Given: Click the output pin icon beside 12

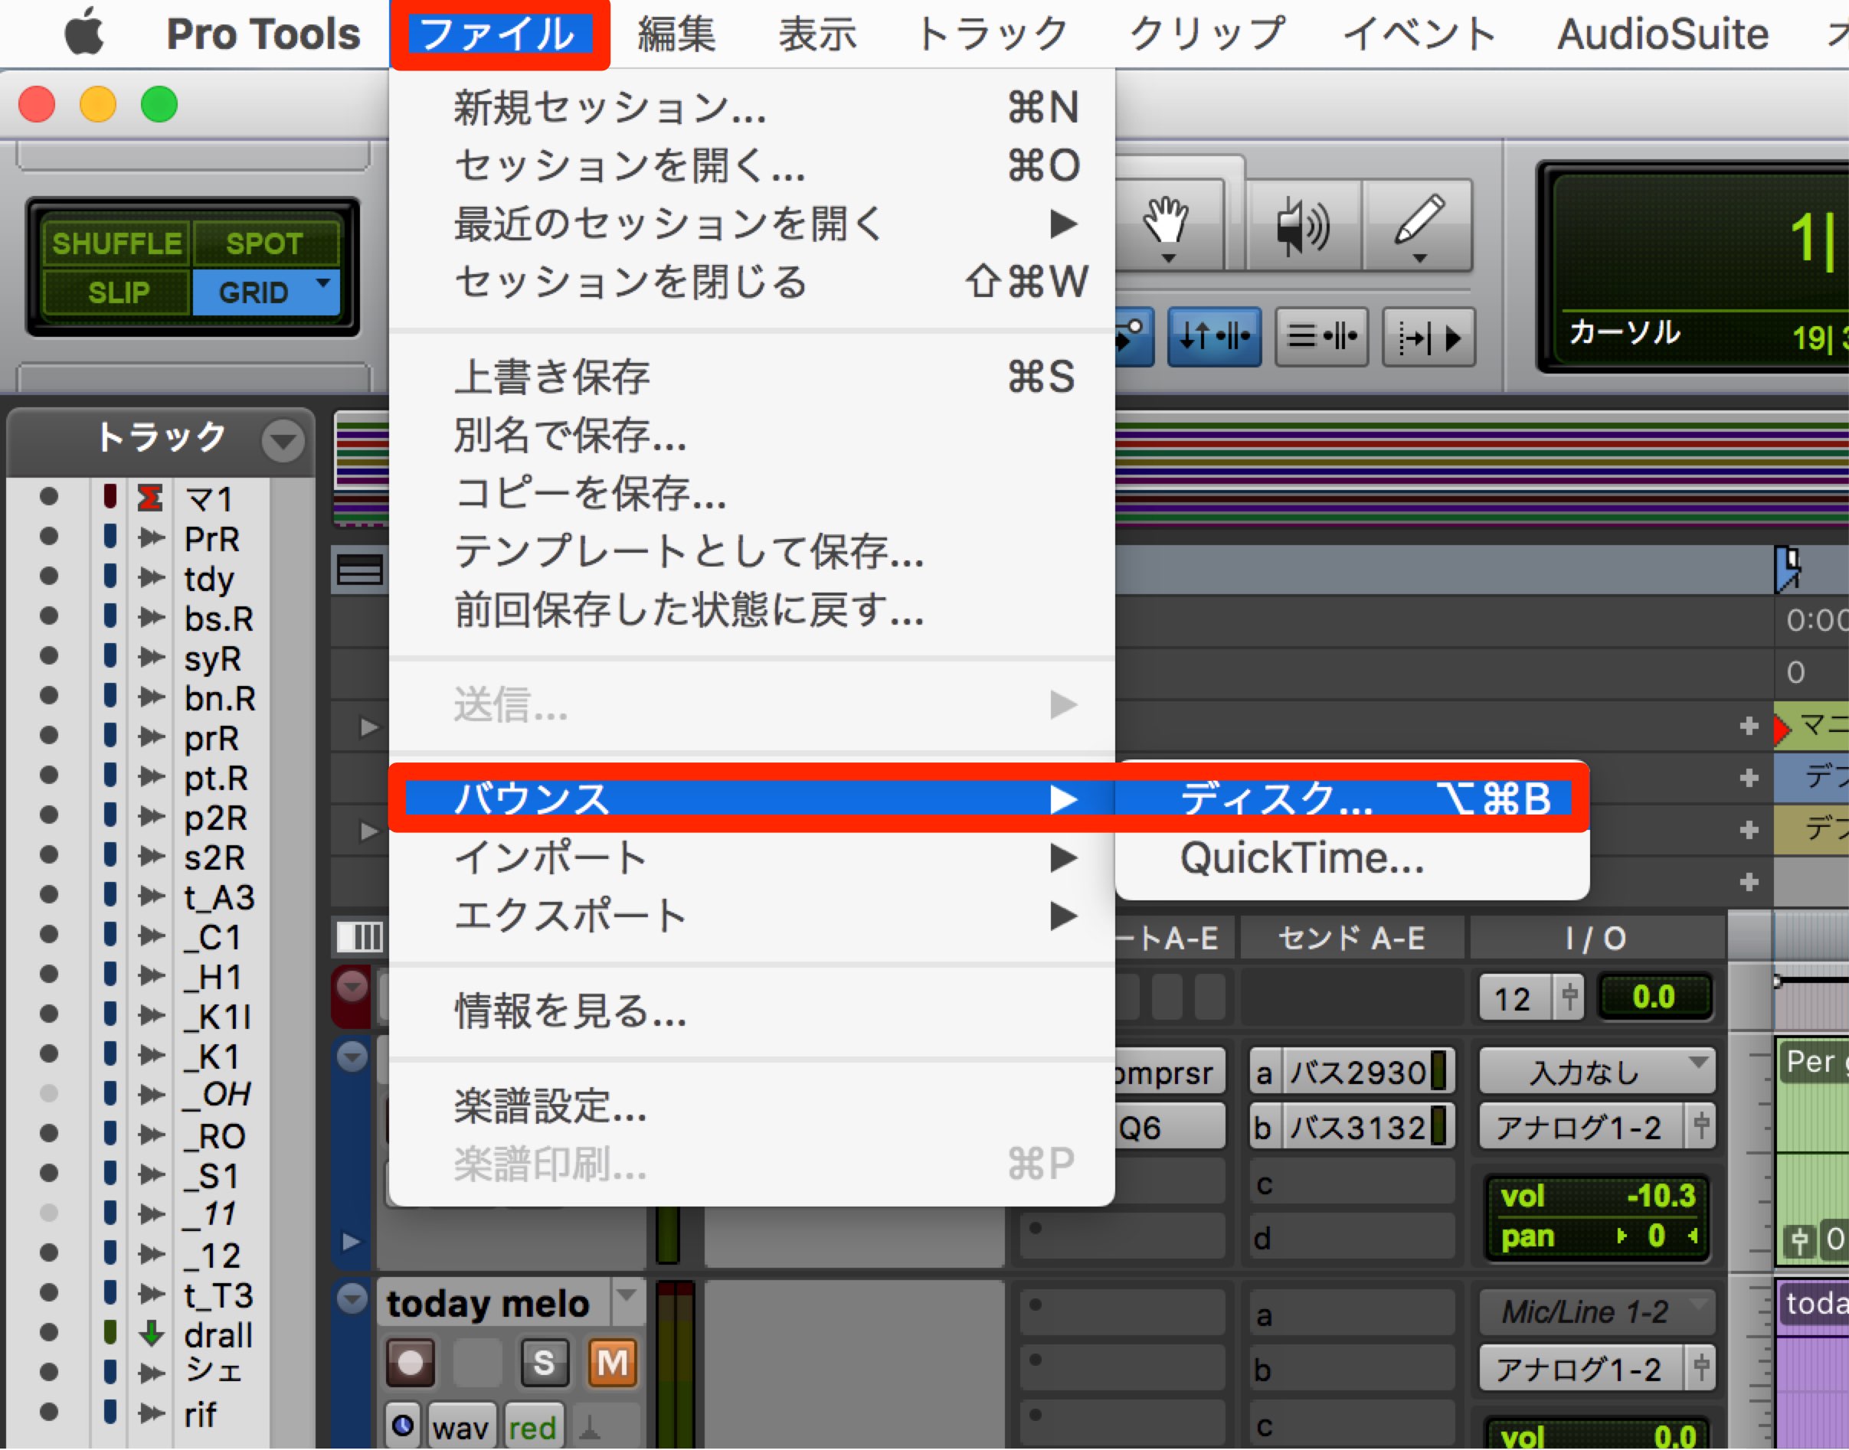Looking at the screenshot, I should pos(1569,996).
